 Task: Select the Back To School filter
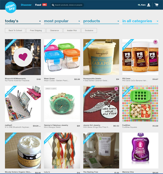tap(15, 31)
